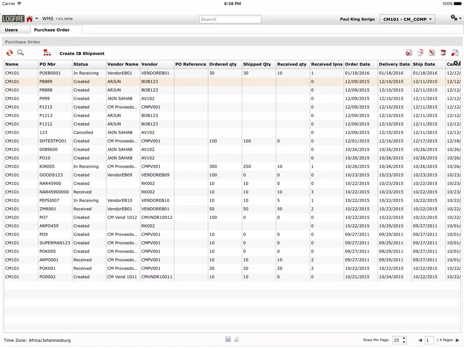Click the eraser icon in the footer
Image resolution: width=464 pixels, height=348 pixels.
click(237, 339)
